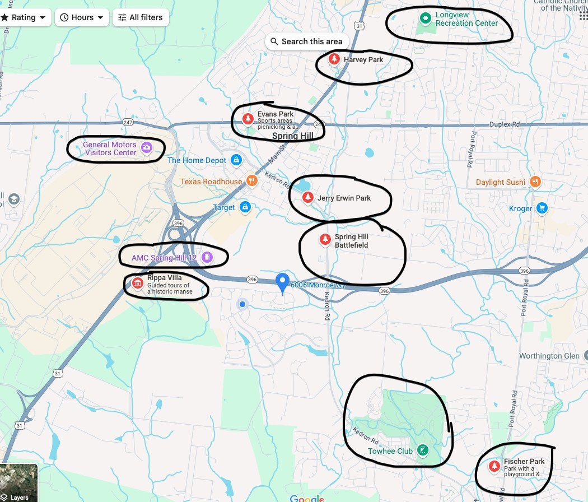
Task: Select the Evans Park map pin
Action: click(x=248, y=119)
